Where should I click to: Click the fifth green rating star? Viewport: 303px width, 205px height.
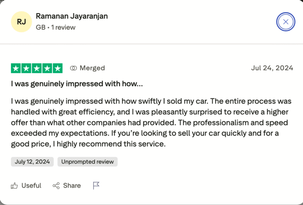coord(58,68)
